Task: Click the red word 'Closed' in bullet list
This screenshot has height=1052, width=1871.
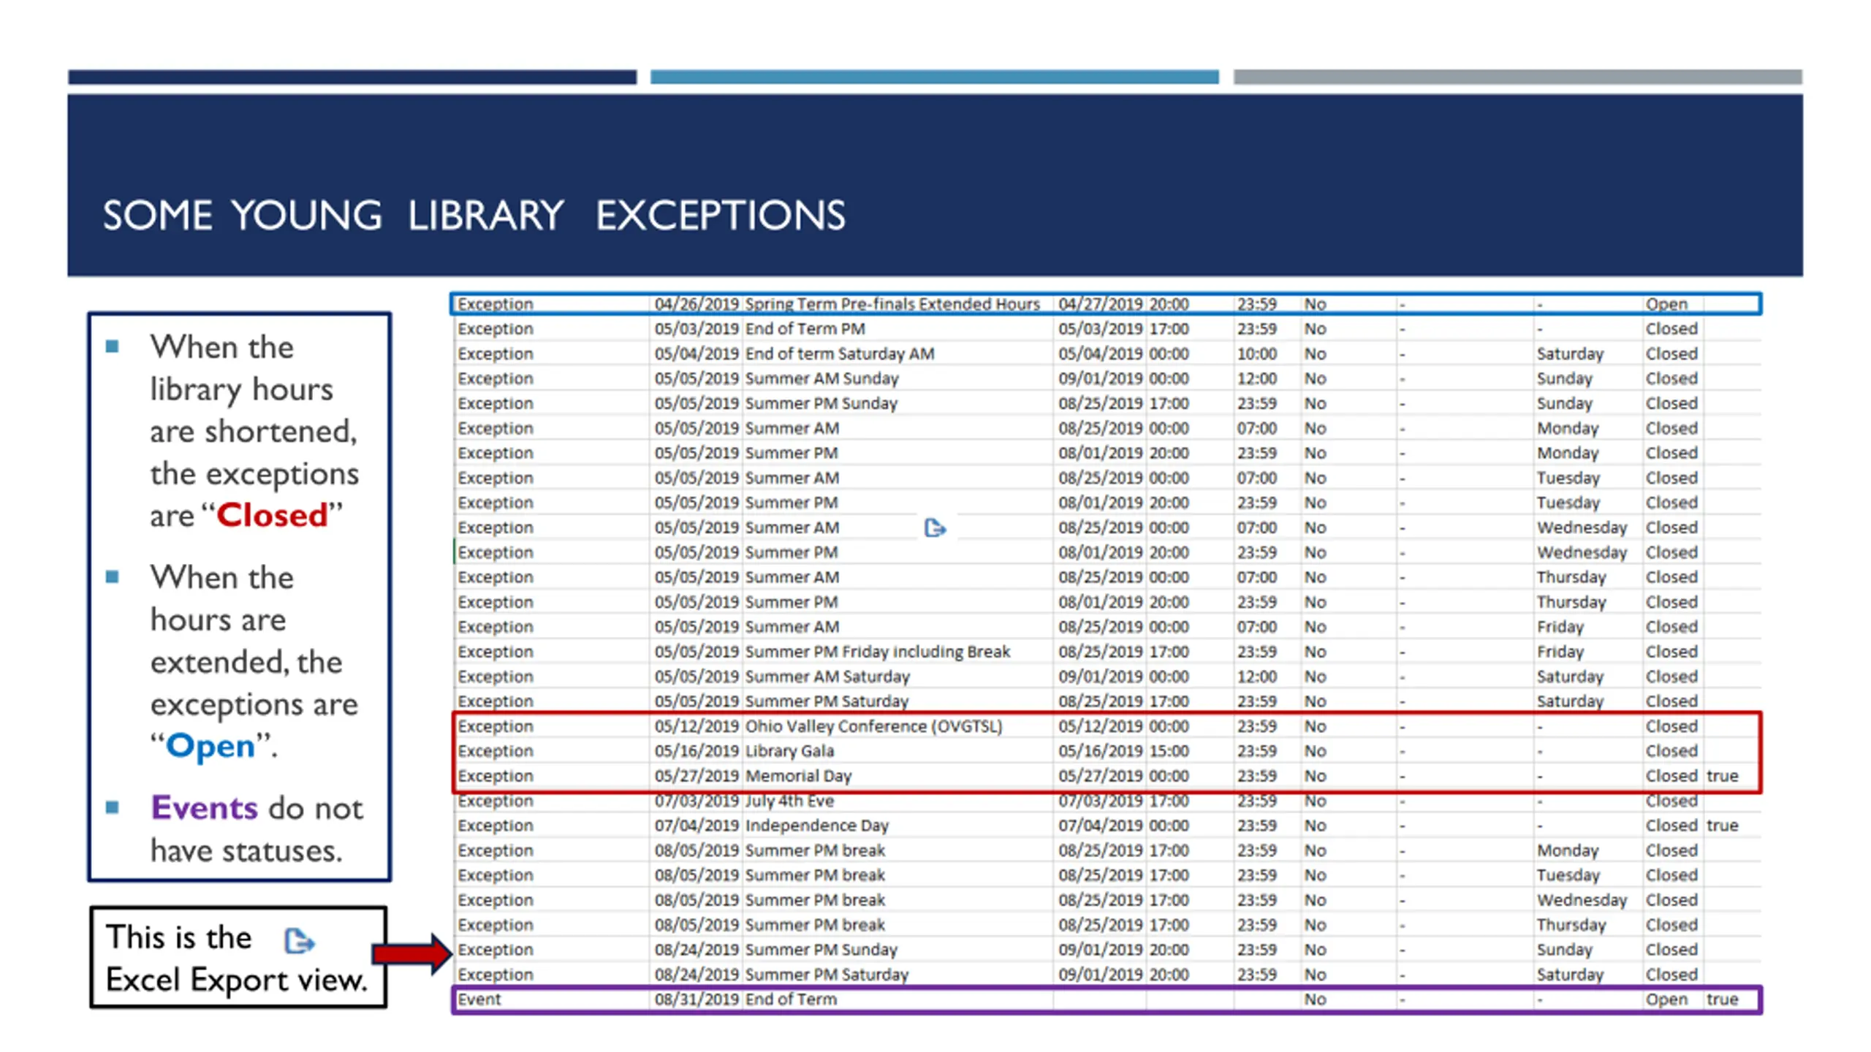Action: [x=272, y=515]
